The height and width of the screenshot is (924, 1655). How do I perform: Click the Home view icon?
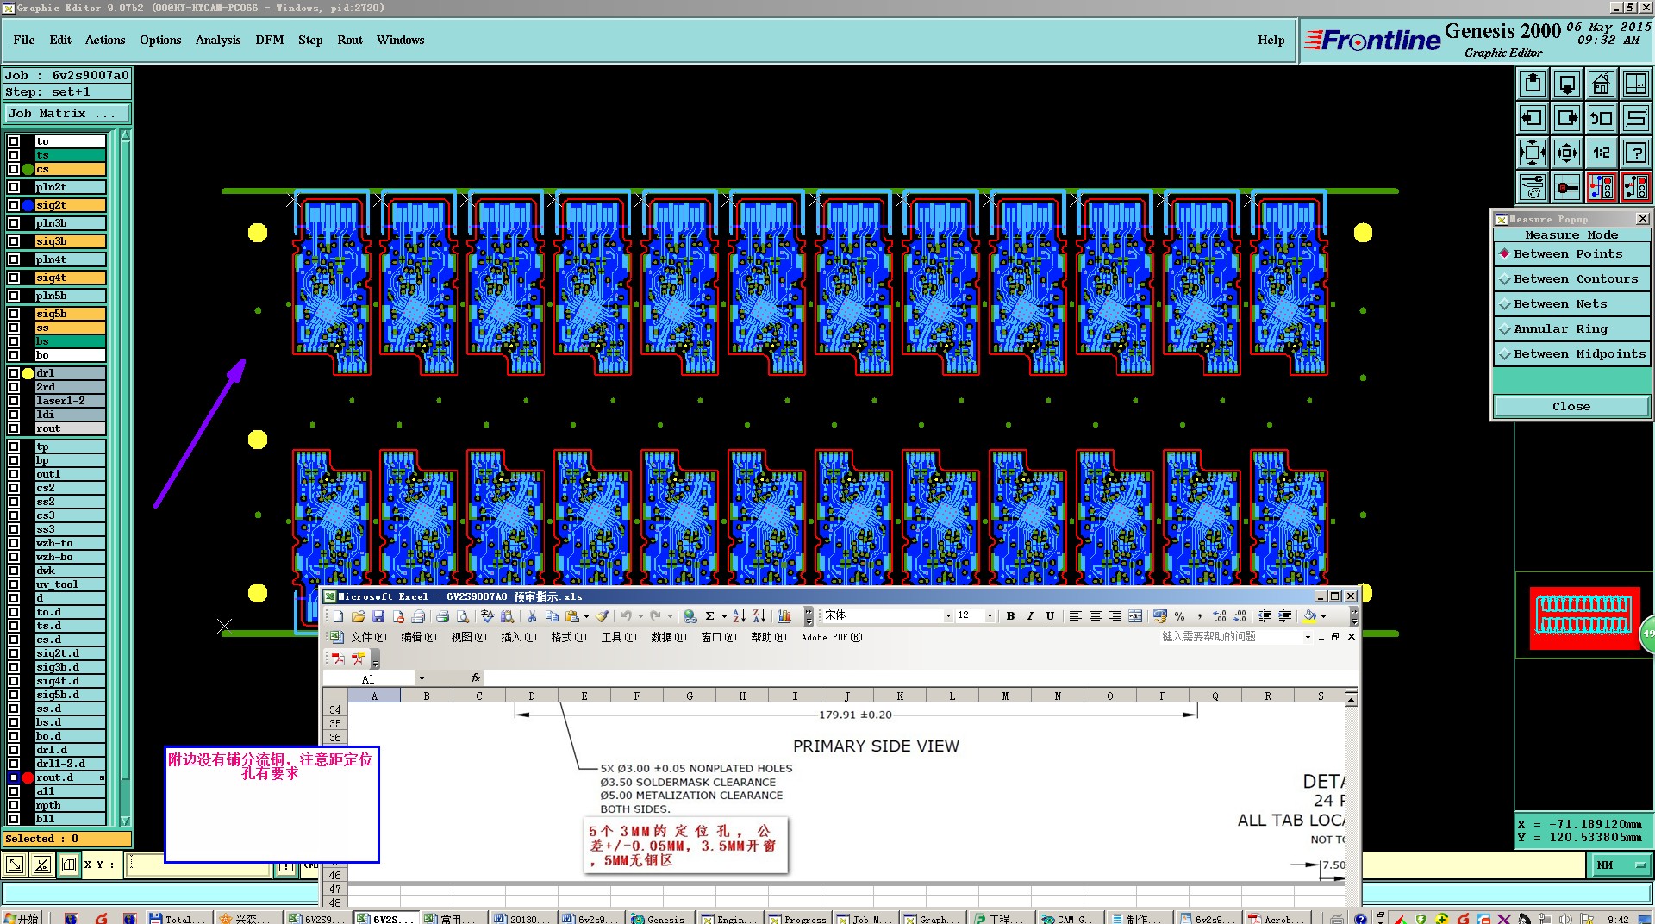pyautogui.click(x=1602, y=84)
